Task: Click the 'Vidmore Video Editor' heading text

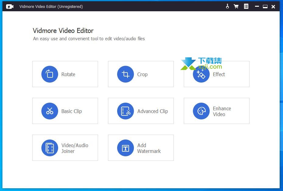Action: (x=63, y=30)
